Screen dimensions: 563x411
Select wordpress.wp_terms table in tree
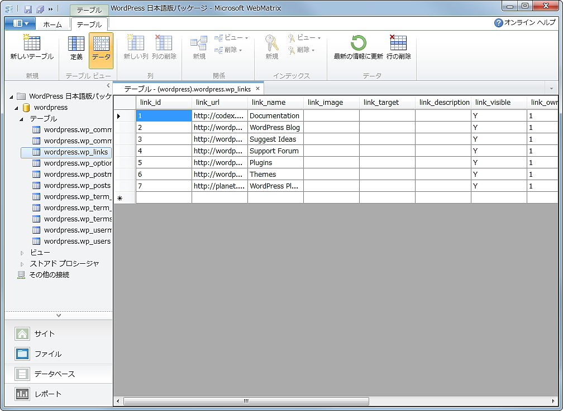72,219
